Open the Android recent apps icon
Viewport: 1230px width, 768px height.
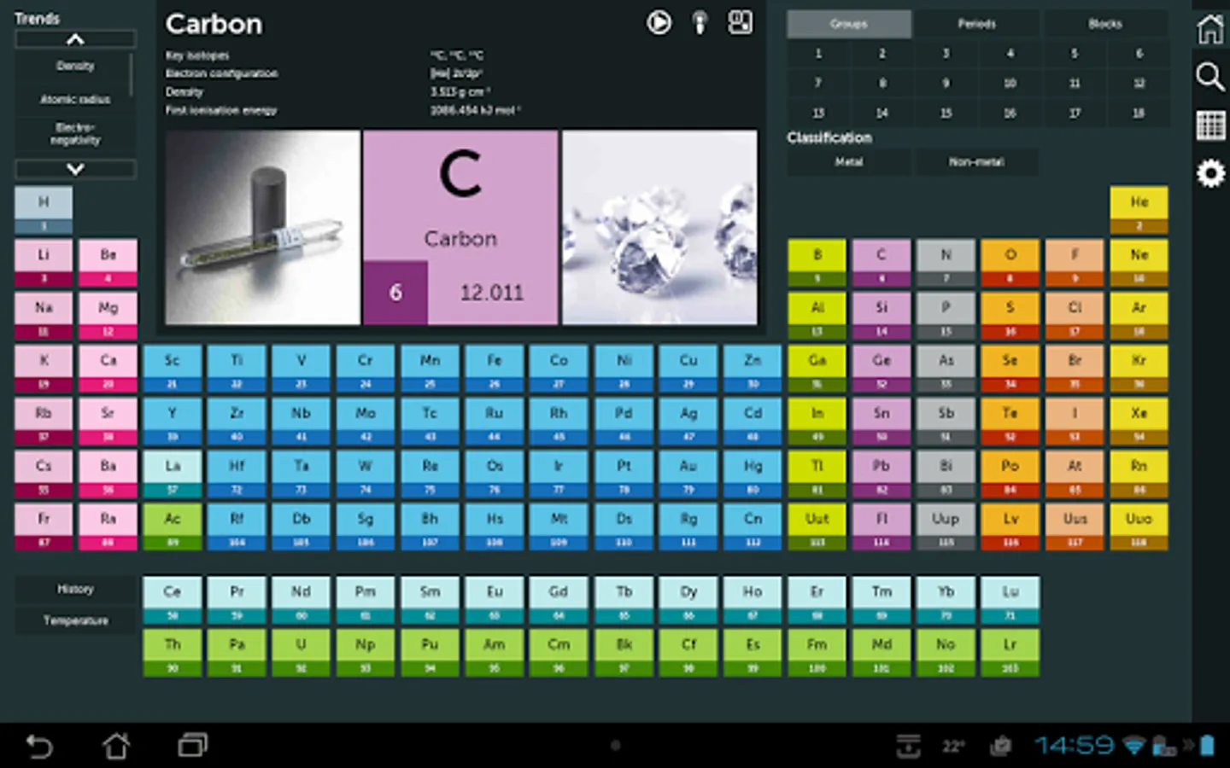click(x=193, y=746)
